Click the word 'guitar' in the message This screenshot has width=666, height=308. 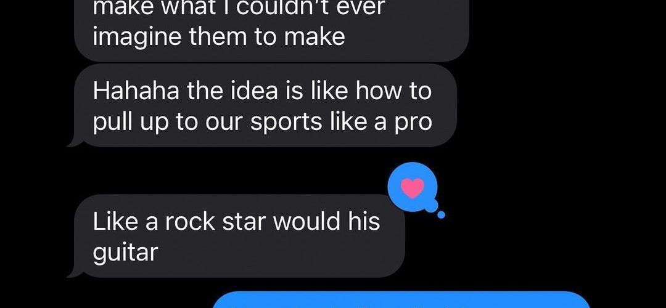pyautogui.click(x=126, y=253)
